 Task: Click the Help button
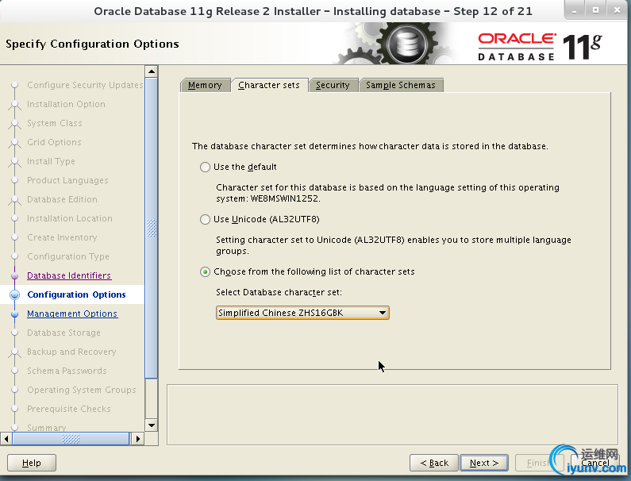[32, 463]
